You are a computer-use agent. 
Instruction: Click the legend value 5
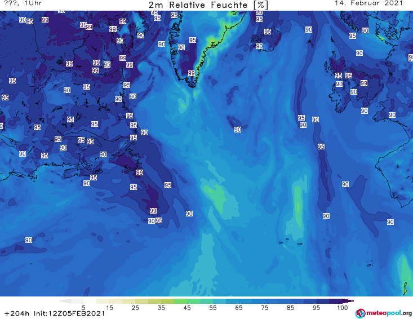click(x=83, y=308)
